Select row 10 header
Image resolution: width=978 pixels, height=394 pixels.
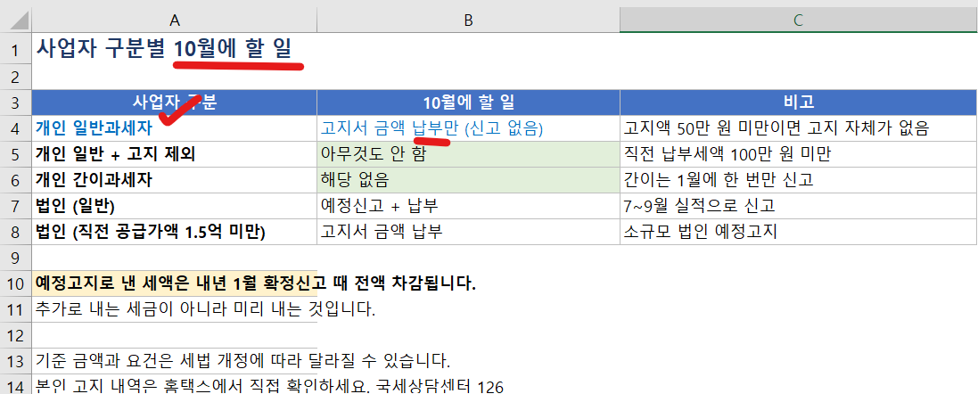[x=15, y=283]
